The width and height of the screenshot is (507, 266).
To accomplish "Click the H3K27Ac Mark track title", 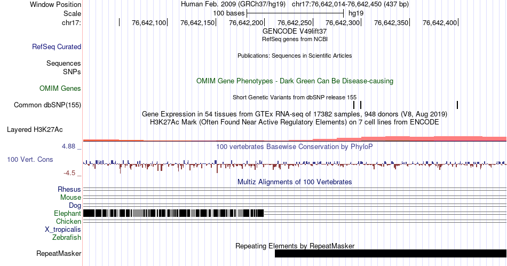I will (x=295, y=122).
